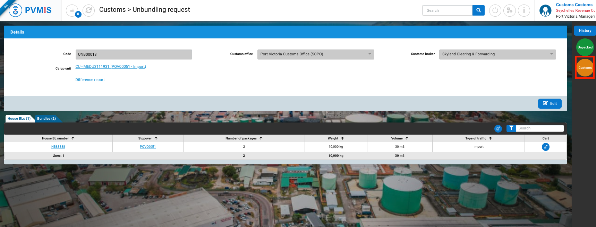This screenshot has height=227, width=596.
Task: Add HB88888 row to cart
Action: coord(545,147)
